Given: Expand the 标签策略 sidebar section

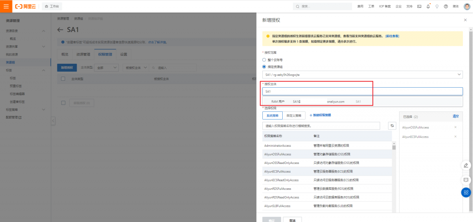Looking at the screenshot, I should [x=43, y=110].
